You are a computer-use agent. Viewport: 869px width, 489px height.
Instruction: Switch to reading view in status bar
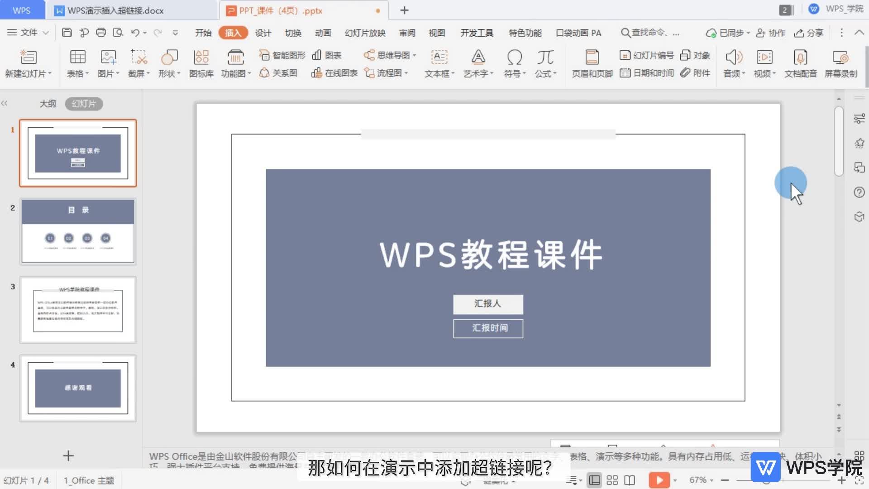pos(630,480)
